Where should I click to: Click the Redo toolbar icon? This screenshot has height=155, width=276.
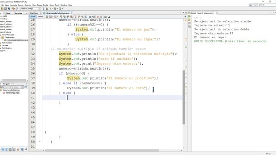click(17, 9)
